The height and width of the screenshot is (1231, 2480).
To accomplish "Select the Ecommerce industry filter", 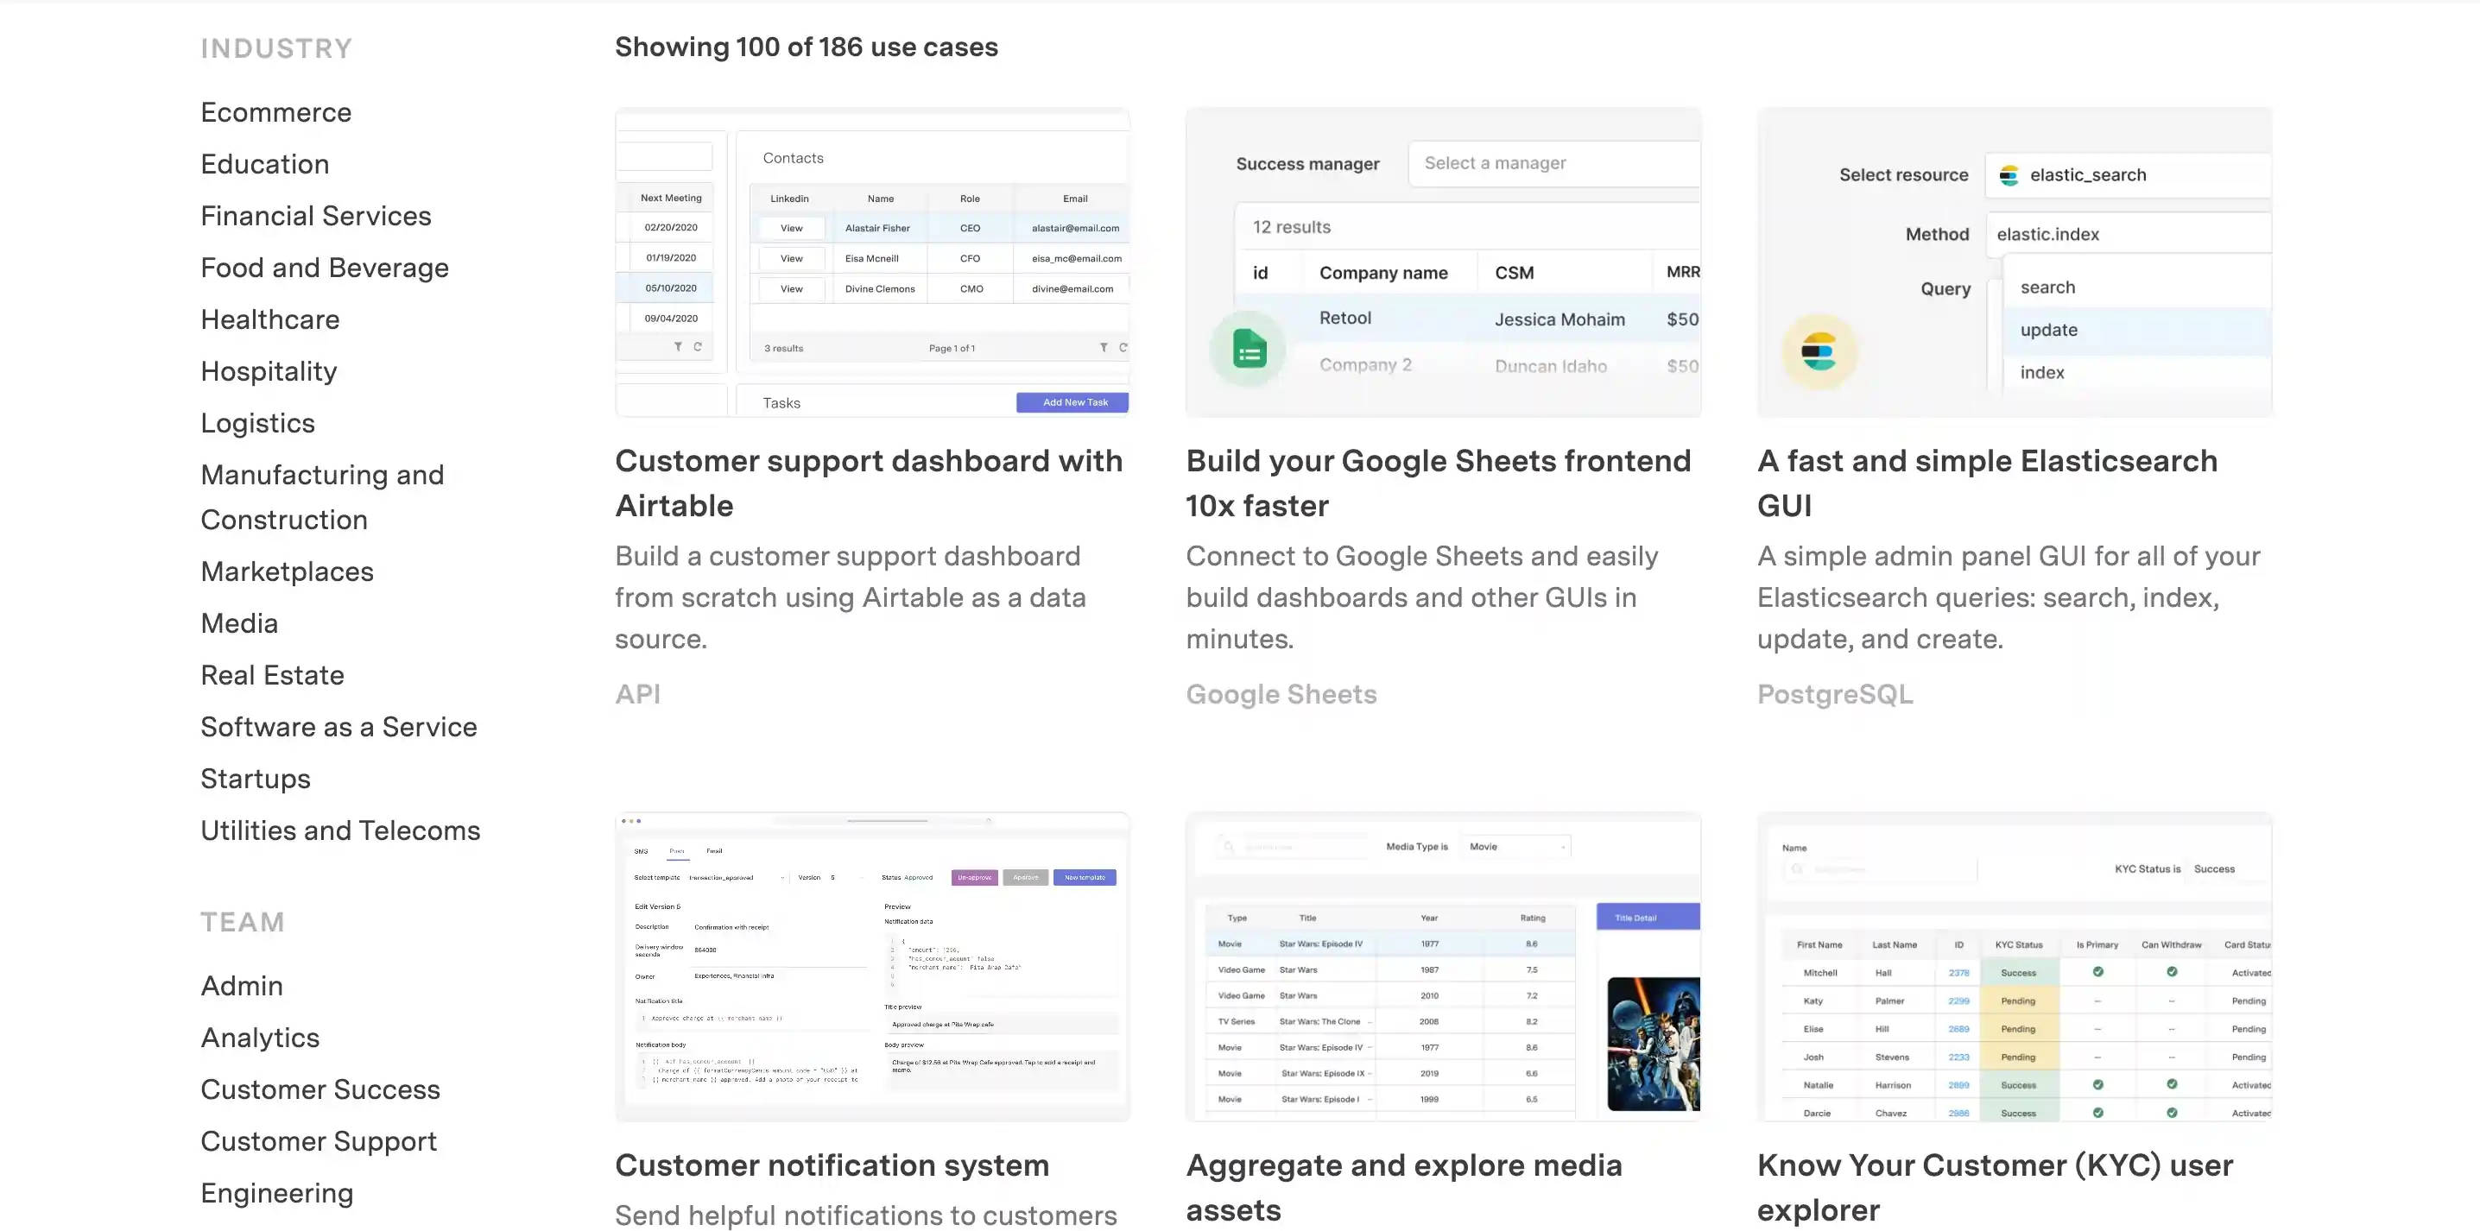I will [275, 110].
